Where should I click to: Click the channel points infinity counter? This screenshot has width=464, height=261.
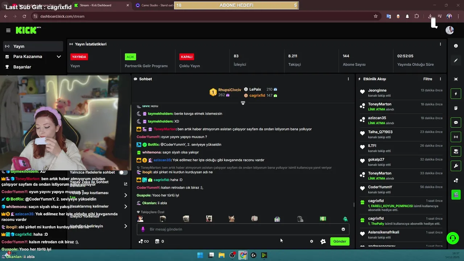144,241
